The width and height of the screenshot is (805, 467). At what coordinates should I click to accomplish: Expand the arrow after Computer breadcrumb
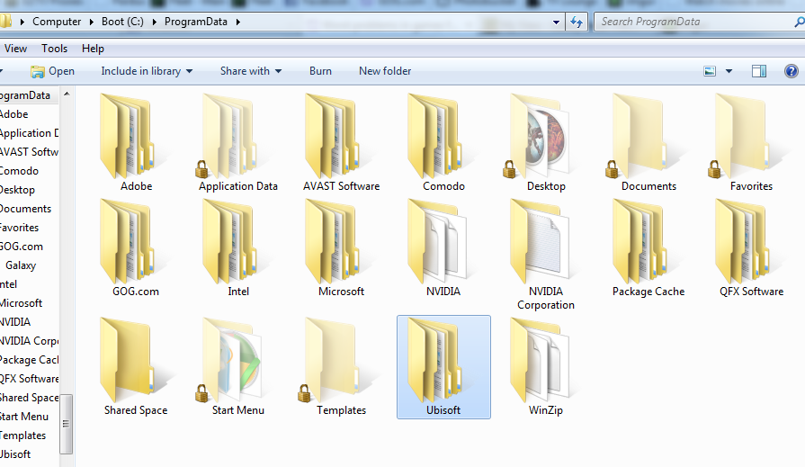[92, 22]
